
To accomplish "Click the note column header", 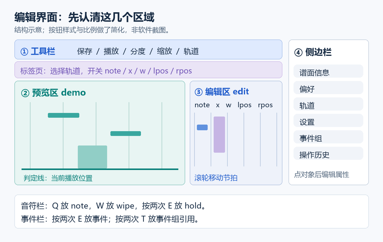I will click(x=202, y=105).
